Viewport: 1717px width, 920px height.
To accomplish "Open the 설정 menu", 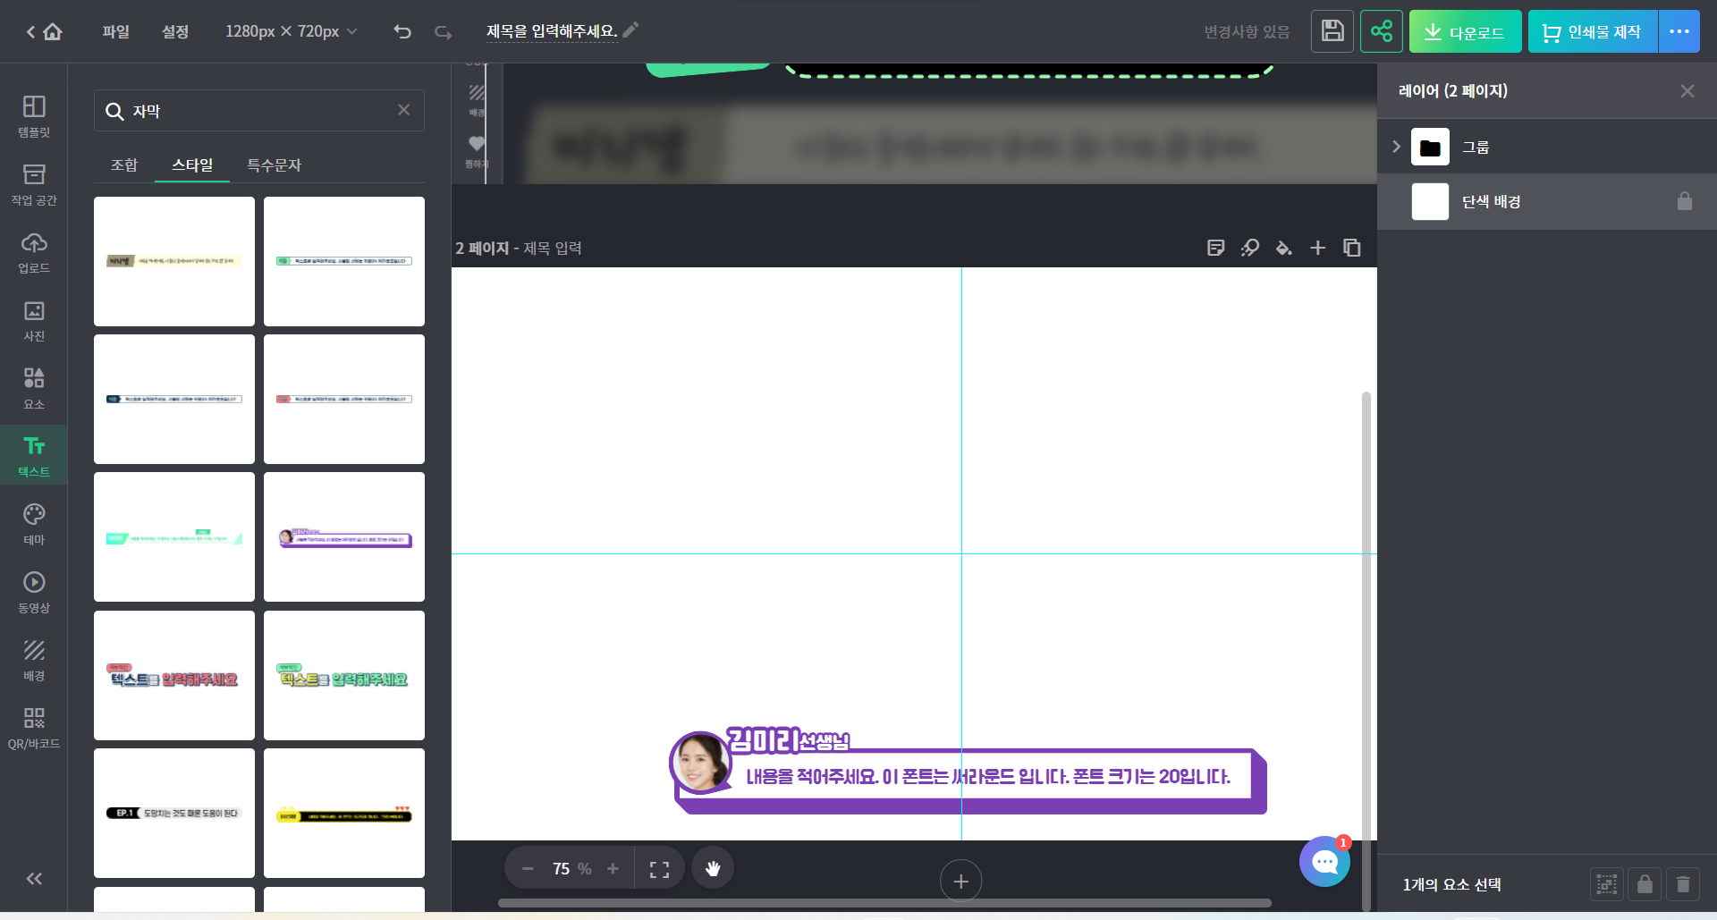I will [x=175, y=32].
